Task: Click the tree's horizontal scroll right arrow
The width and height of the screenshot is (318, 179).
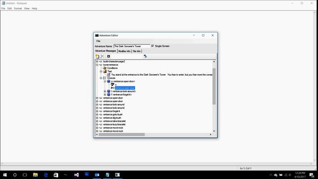Action: [x=210, y=134]
